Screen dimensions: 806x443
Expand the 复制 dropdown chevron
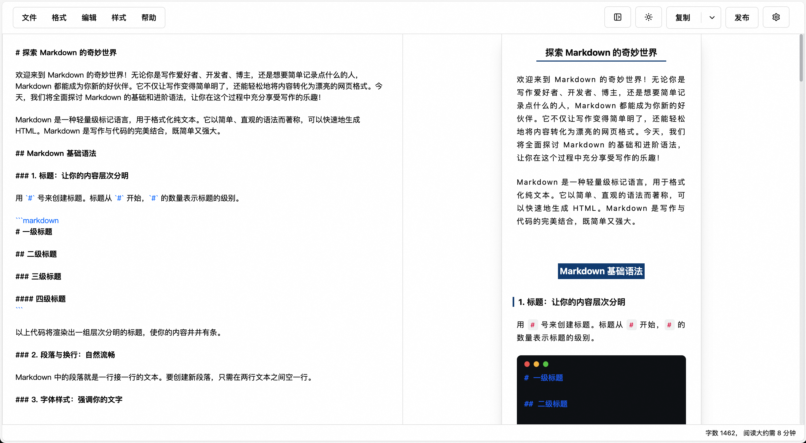tap(712, 18)
